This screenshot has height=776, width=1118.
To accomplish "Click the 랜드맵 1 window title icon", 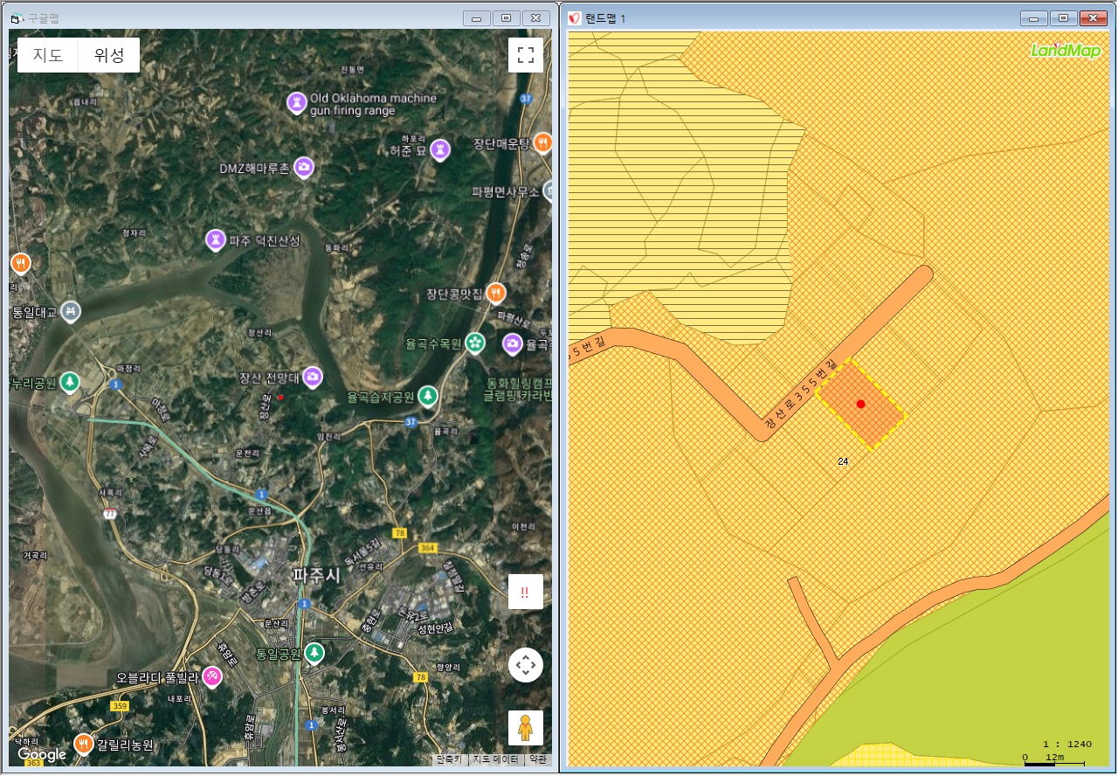I will point(575,18).
